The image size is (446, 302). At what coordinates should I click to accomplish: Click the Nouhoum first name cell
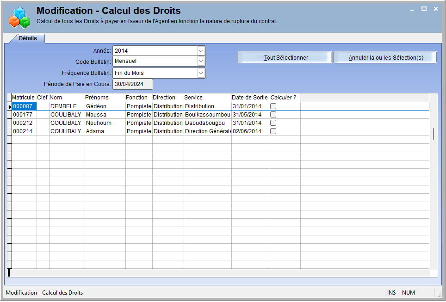[x=105, y=123]
